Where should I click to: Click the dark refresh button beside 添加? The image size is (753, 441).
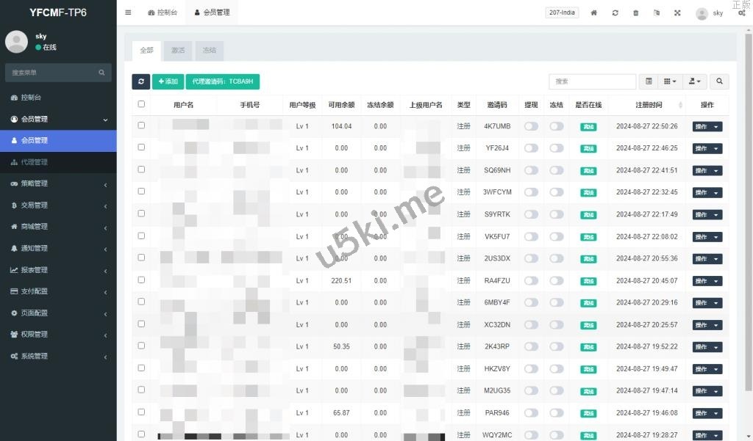tap(140, 81)
